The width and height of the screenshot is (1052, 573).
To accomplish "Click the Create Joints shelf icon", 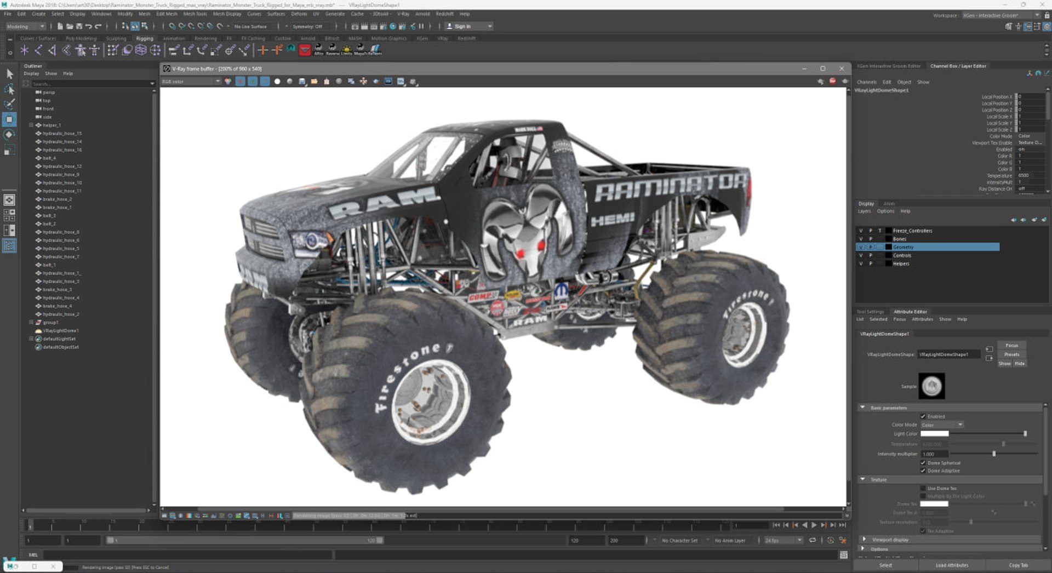I will (x=38, y=50).
